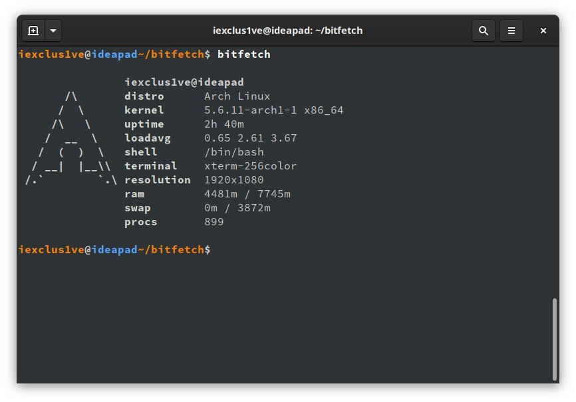The height and width of the screenshot is (402, 576).
Task: Open a new terminal tab
Action: (x=33, y=31)
